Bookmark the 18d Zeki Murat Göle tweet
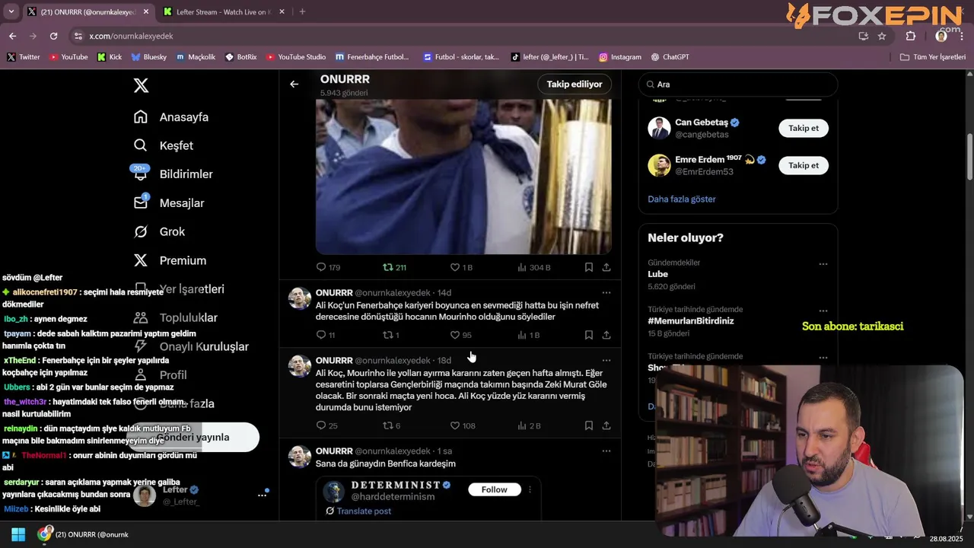The height and width of the screenshot is (548, 974). click(x=589, y=425)
